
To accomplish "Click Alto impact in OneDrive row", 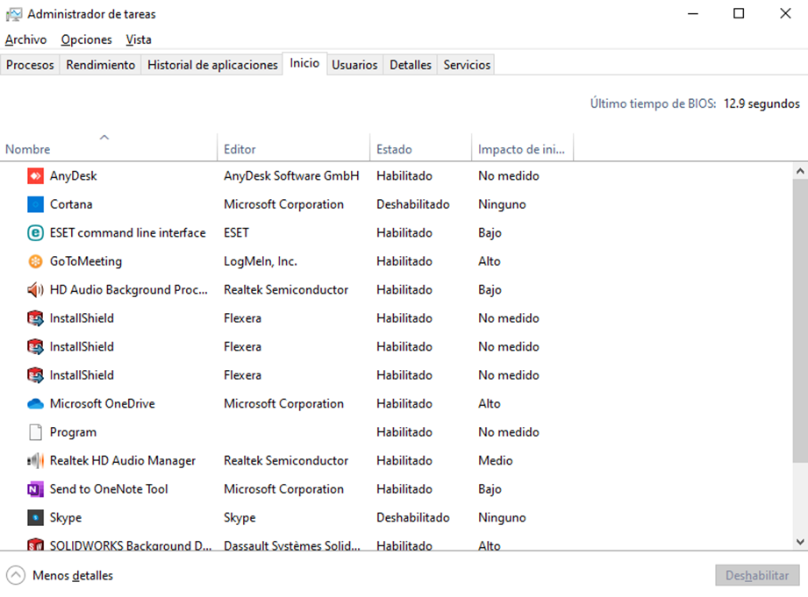I will [489, 404].
